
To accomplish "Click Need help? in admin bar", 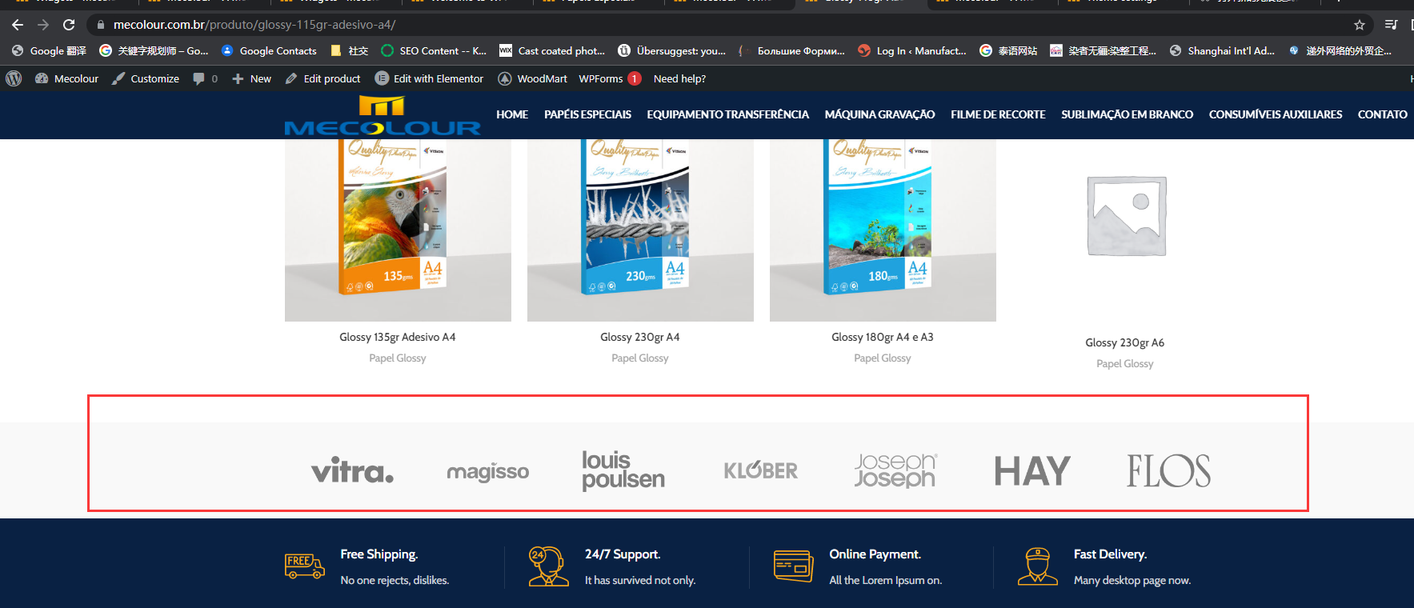I will click(x=679, y=78).
